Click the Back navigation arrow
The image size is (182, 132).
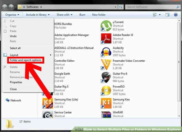coord(5,7)
